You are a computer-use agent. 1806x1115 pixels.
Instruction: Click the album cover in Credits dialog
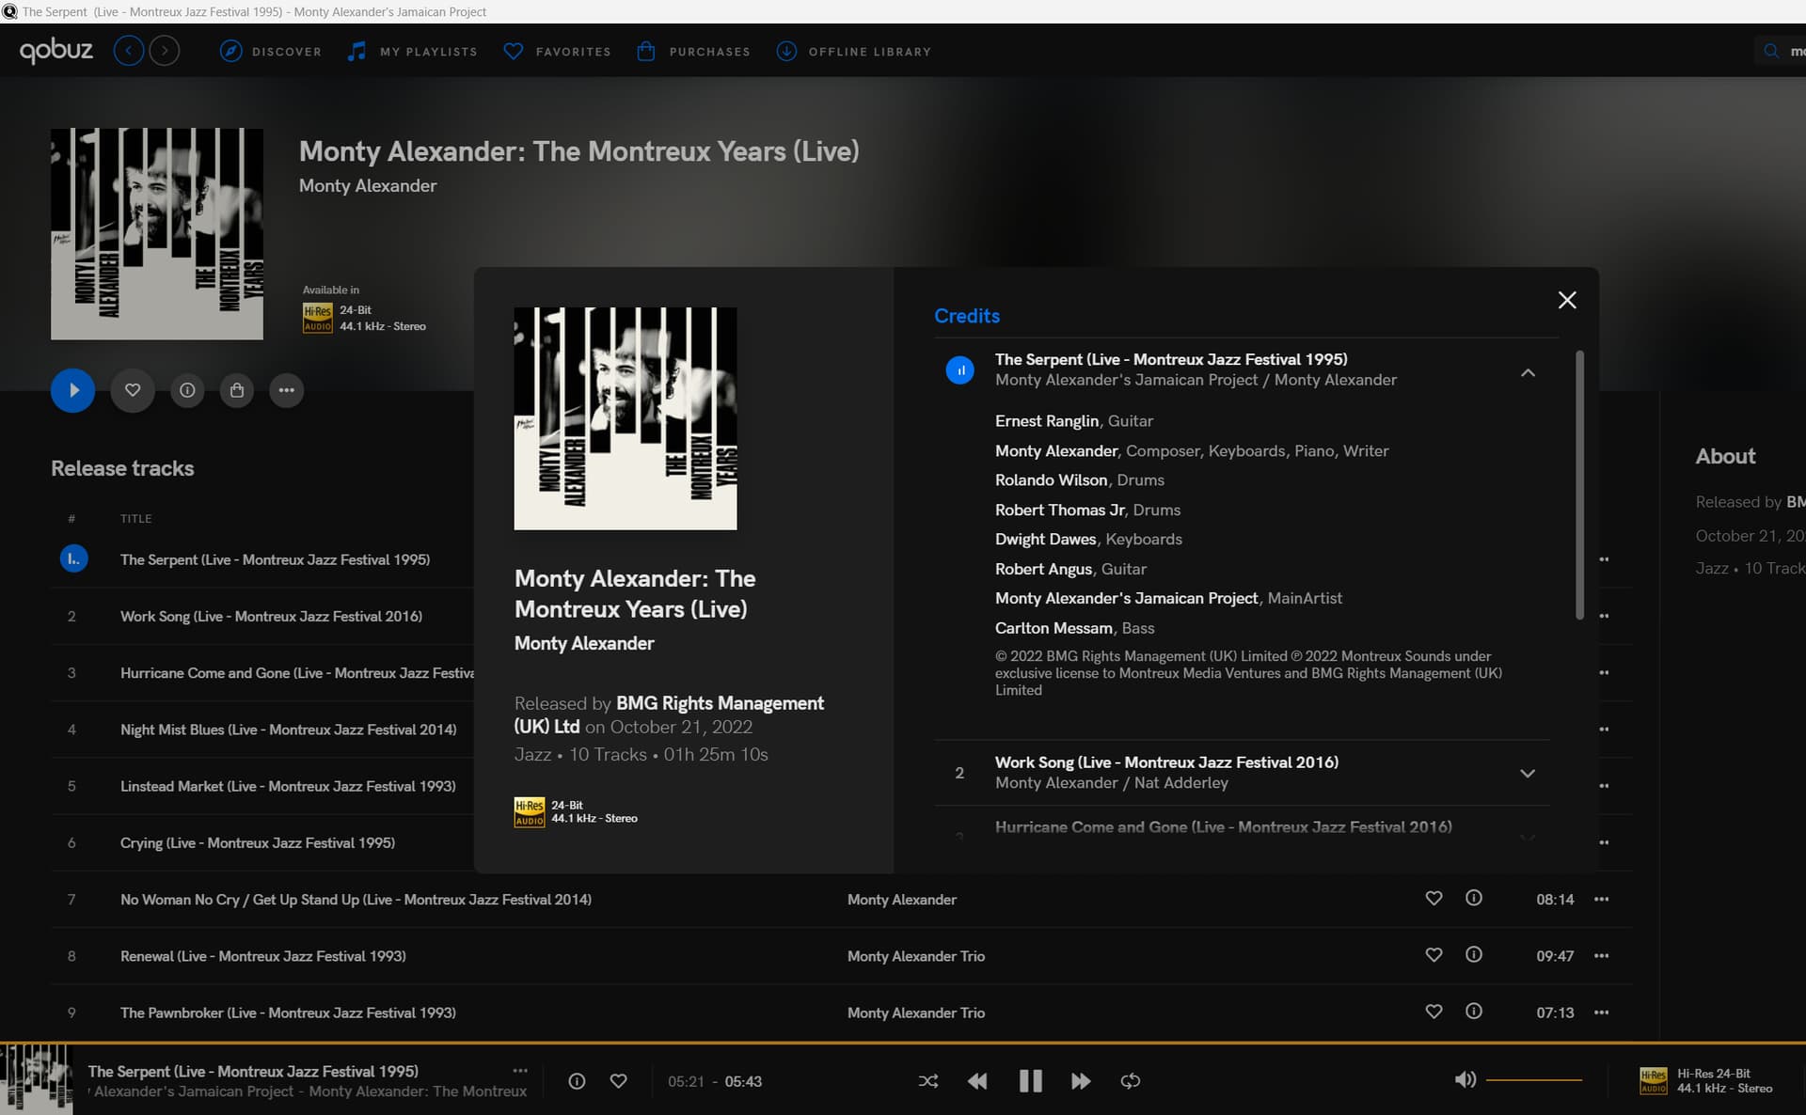[x=626, y=418]
